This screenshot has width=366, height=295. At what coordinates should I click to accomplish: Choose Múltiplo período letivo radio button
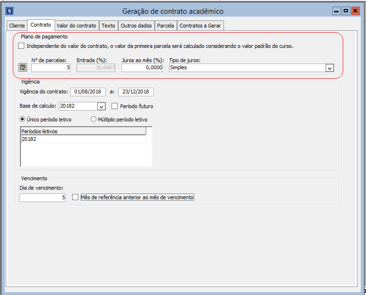coord(93,120)
